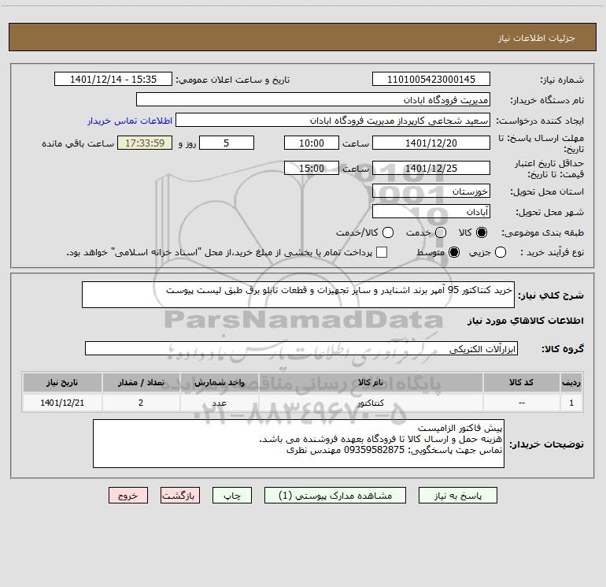Click the استان محل تحویل field خوزستان
This screenshot has width=606, height=587.
point(431,191)
